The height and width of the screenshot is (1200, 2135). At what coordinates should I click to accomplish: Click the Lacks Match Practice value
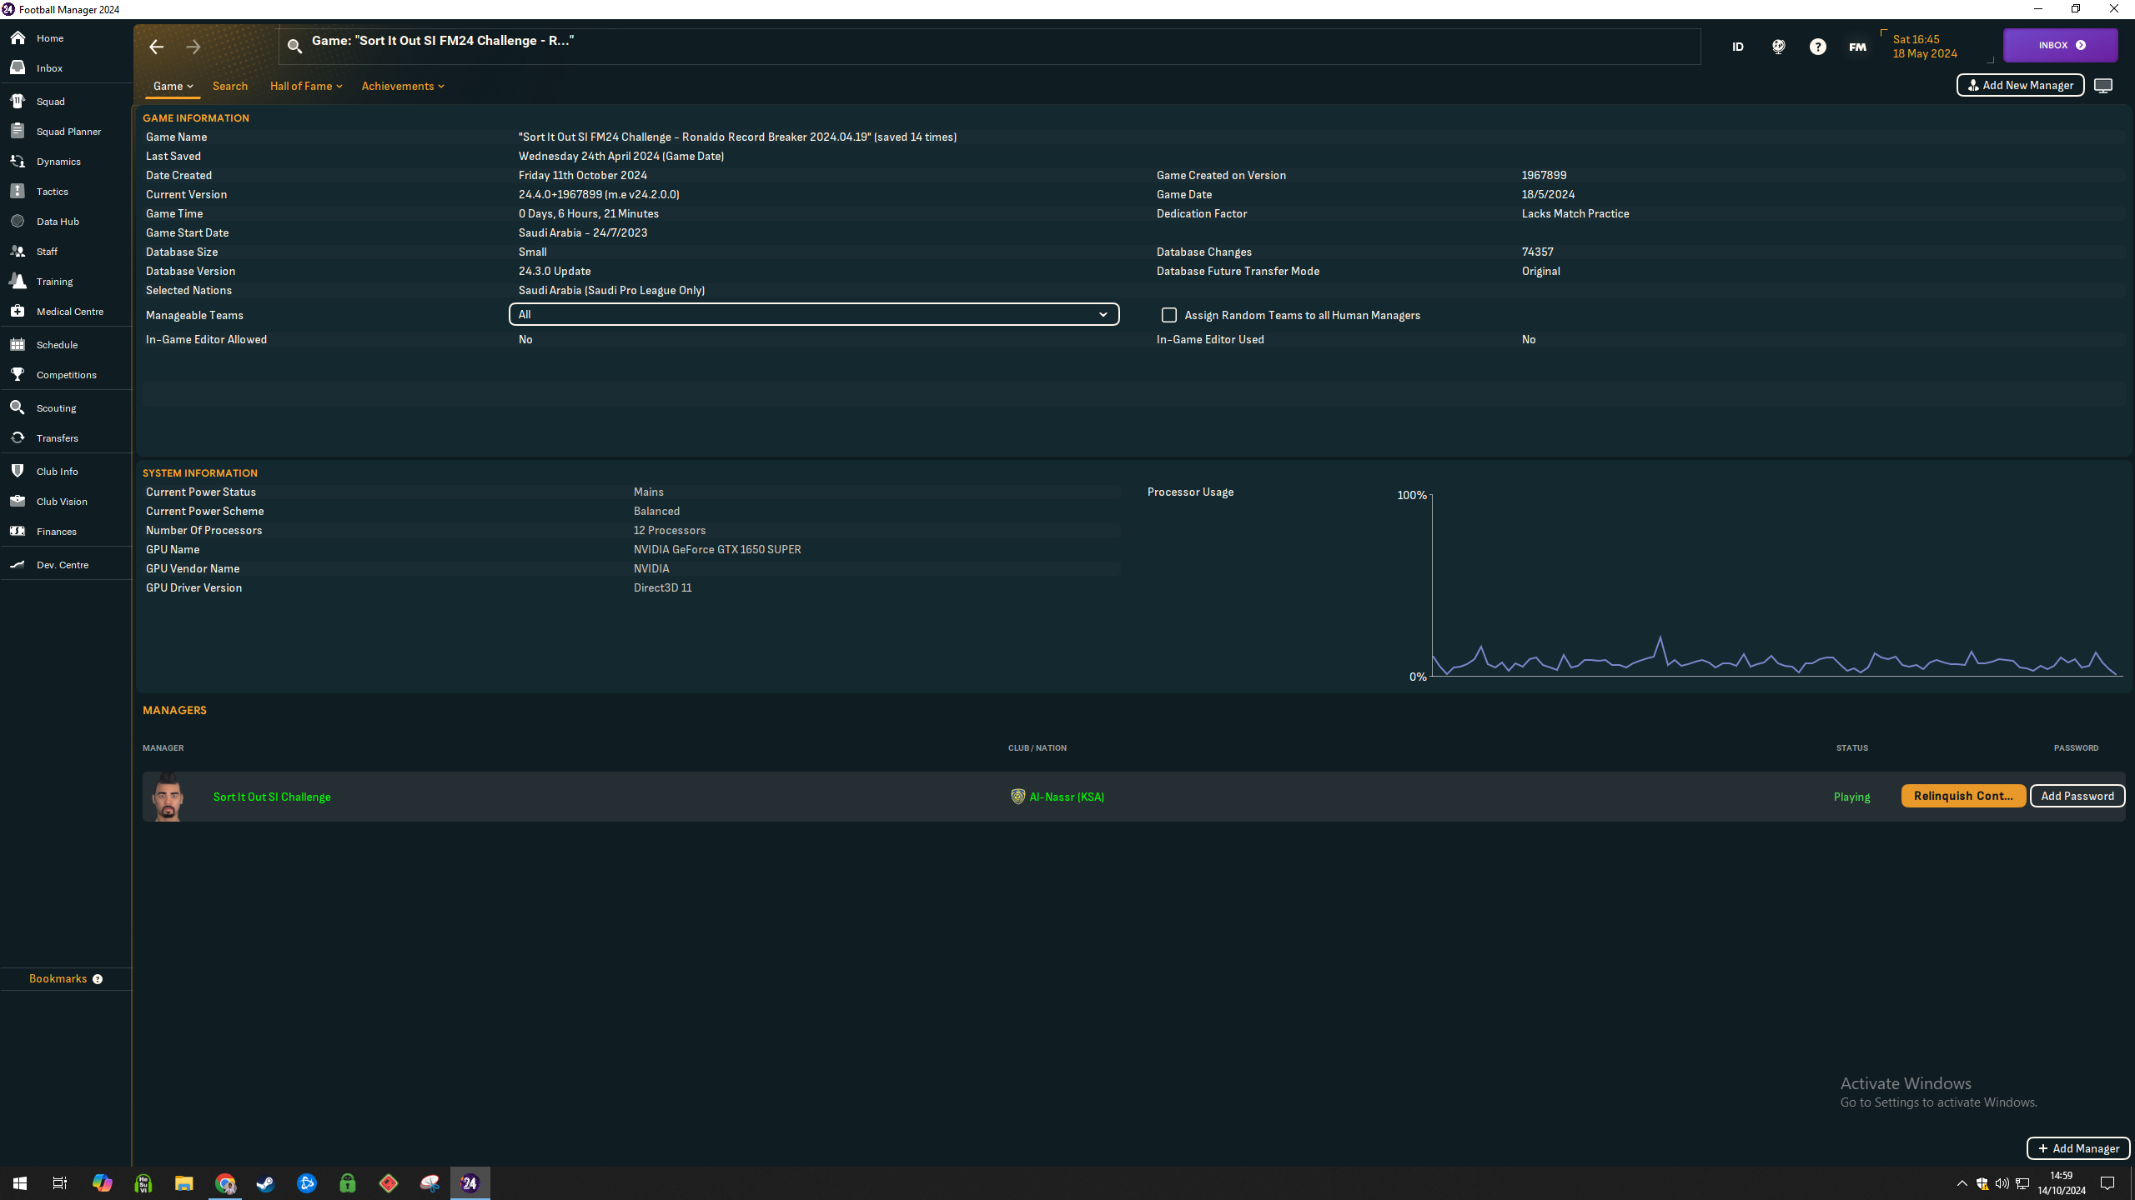1575,214
